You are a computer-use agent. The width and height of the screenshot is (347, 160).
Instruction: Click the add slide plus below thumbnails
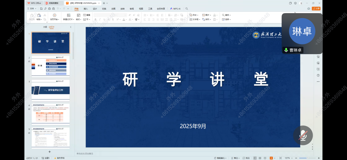click(50, 152)
